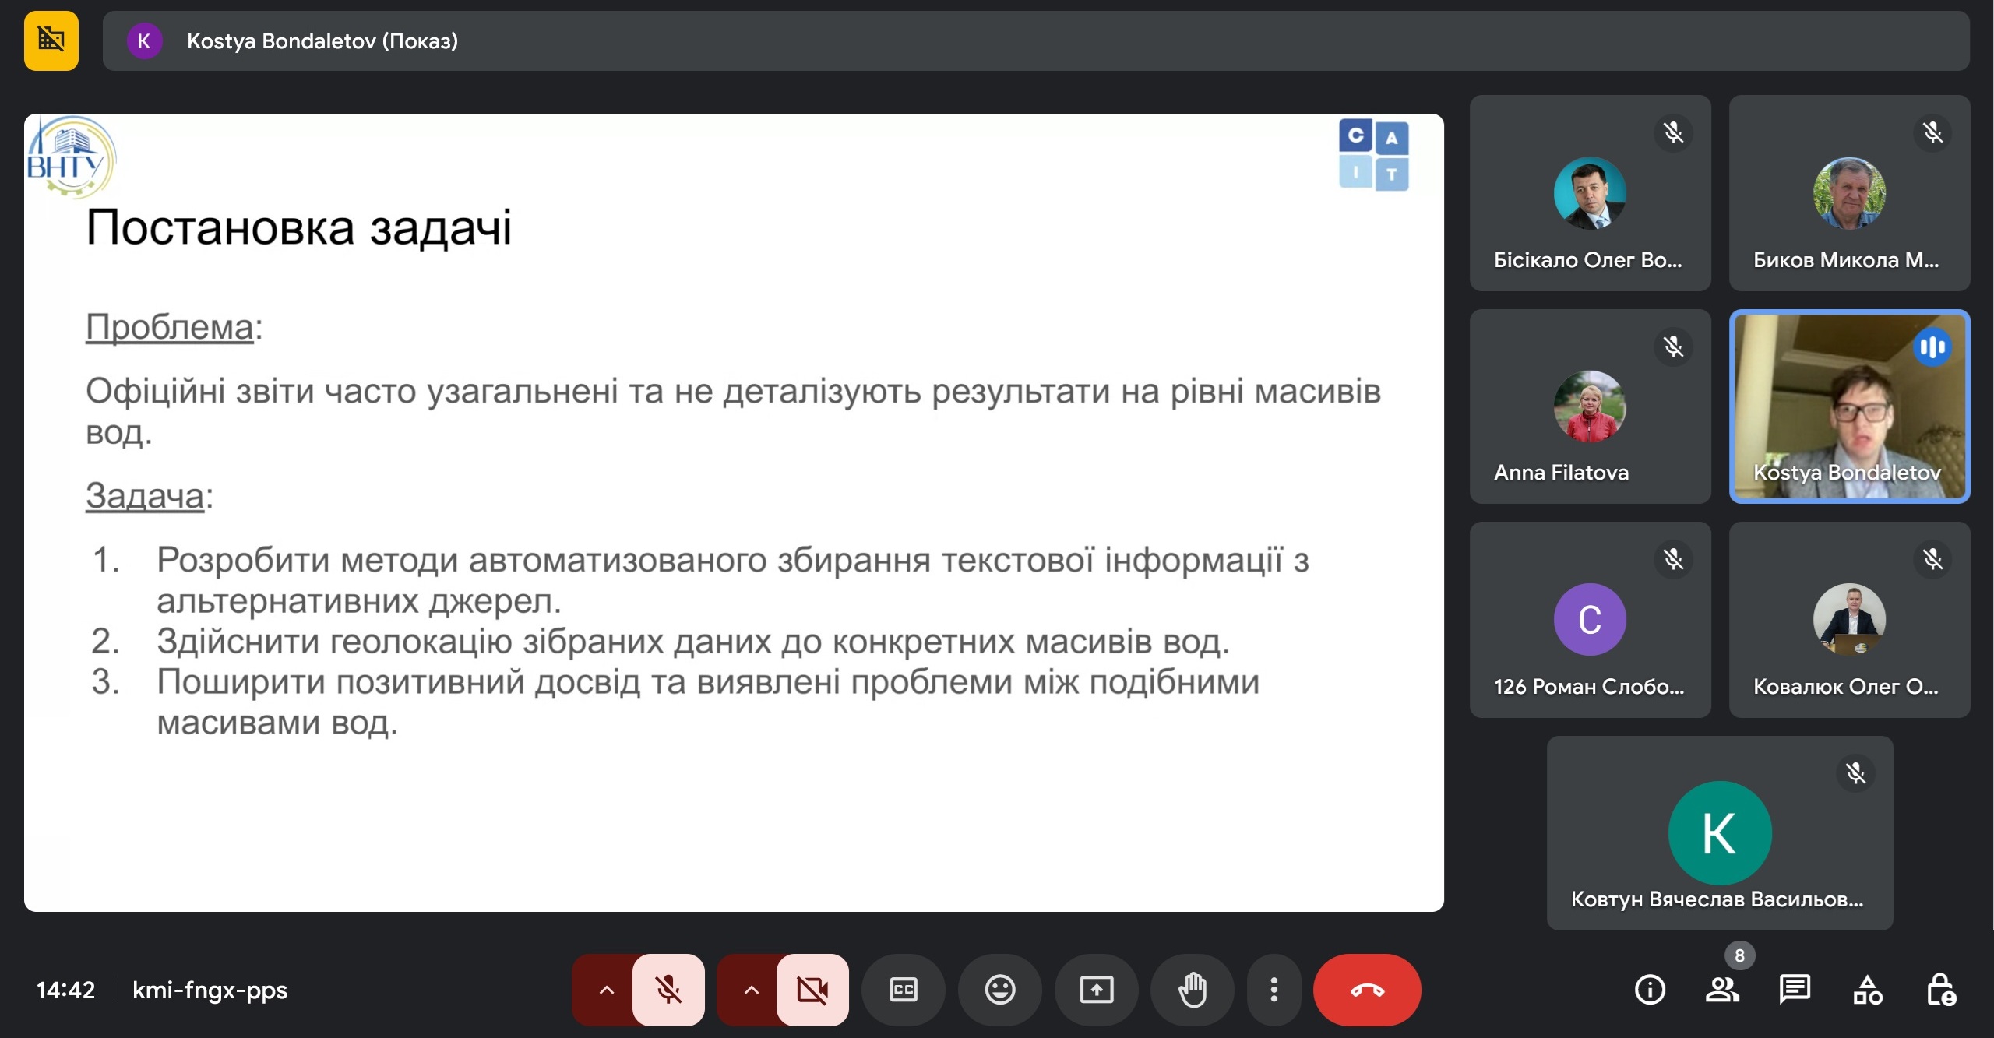Send a reaction with the emoji button
1994x1038 pixels.
tap(1000, 990)
